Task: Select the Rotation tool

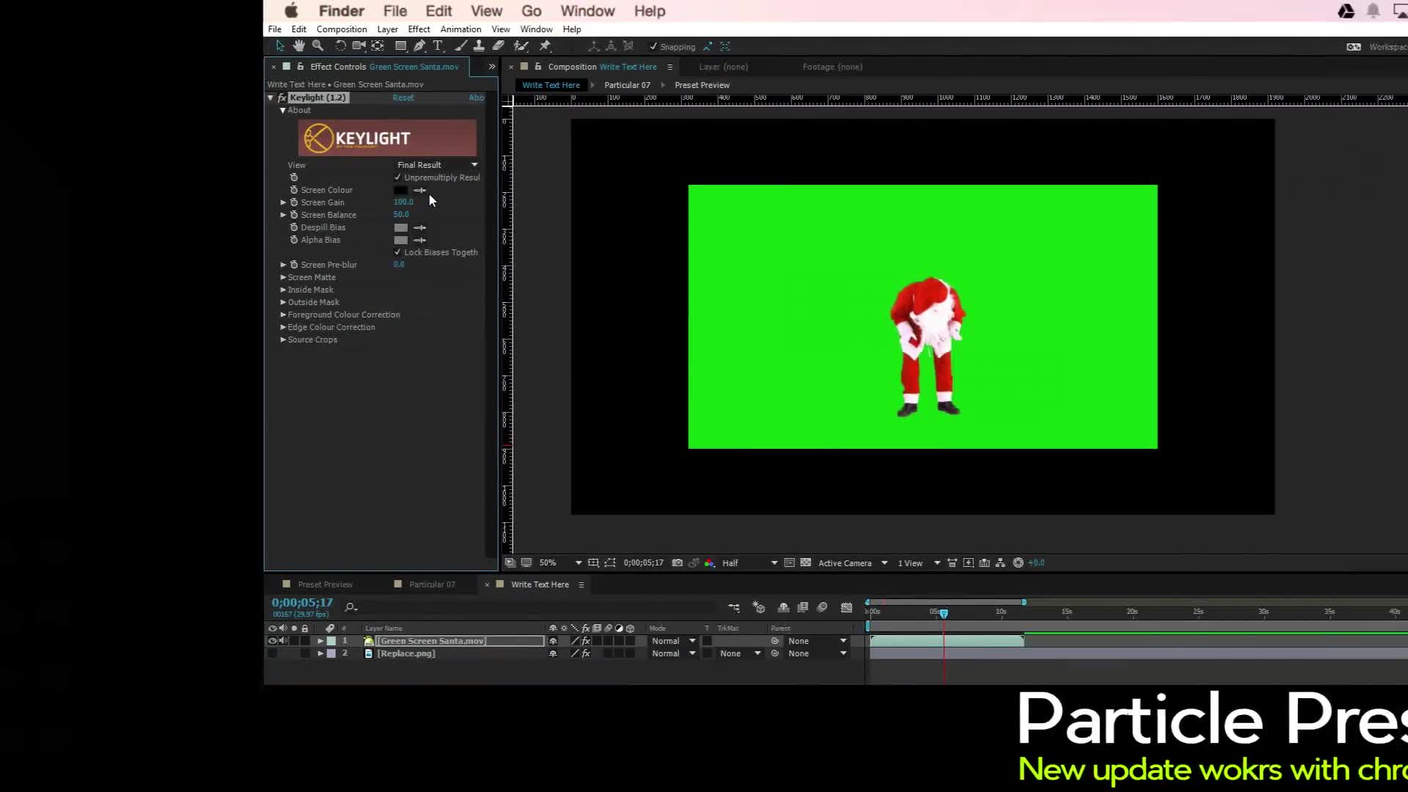Action: click(x=340, y=46)
